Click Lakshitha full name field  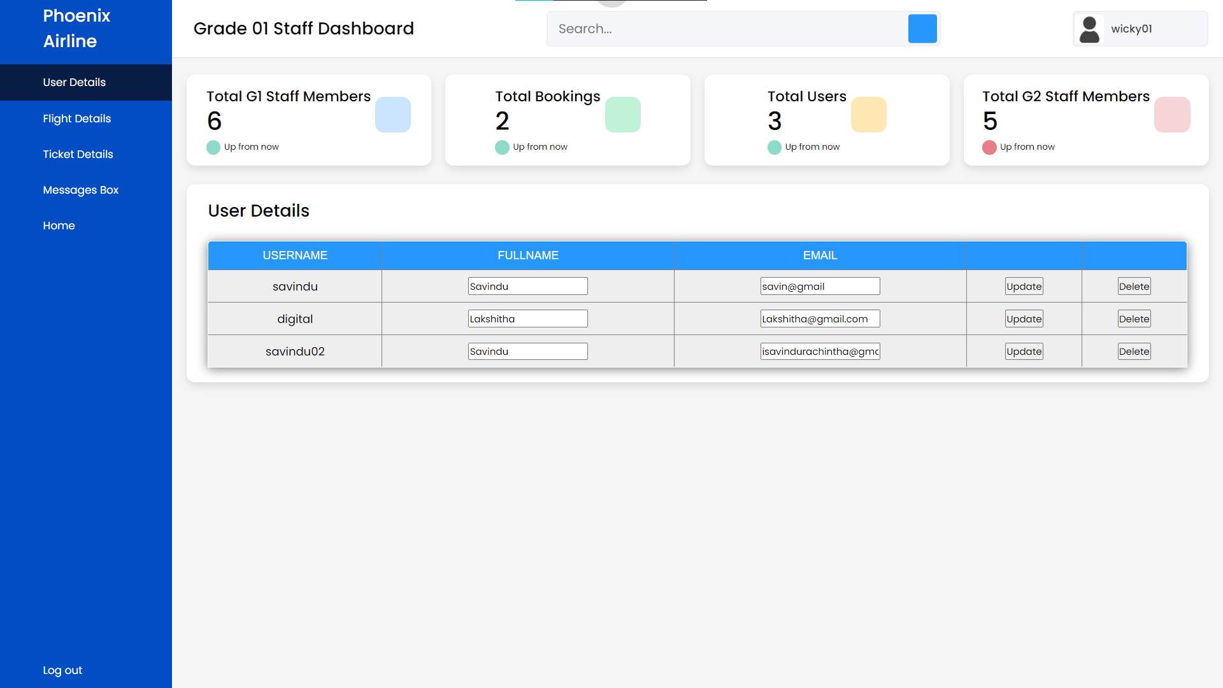[527, 319]
